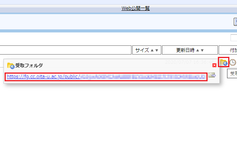Sort サイズ column ascending with up arrow
This screenshot has width=237, height=145.
152,50
